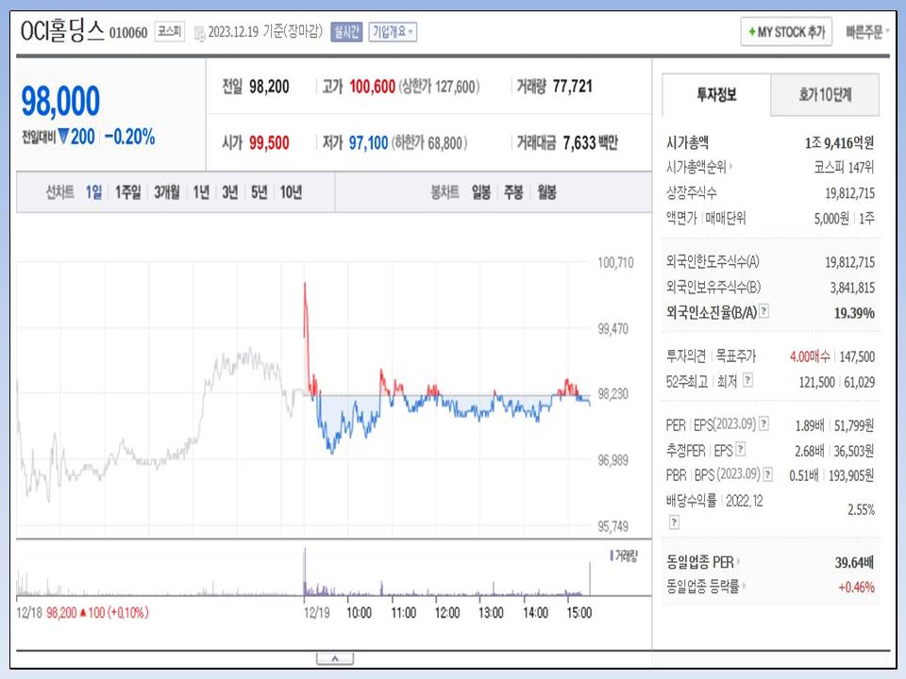Collapse the panel with the bottom up-arrow handle

335,659
